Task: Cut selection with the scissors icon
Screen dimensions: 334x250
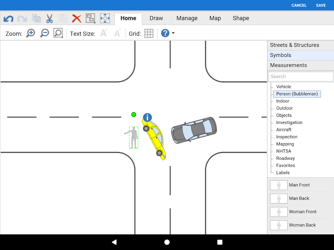Action: tap(49, 18)
